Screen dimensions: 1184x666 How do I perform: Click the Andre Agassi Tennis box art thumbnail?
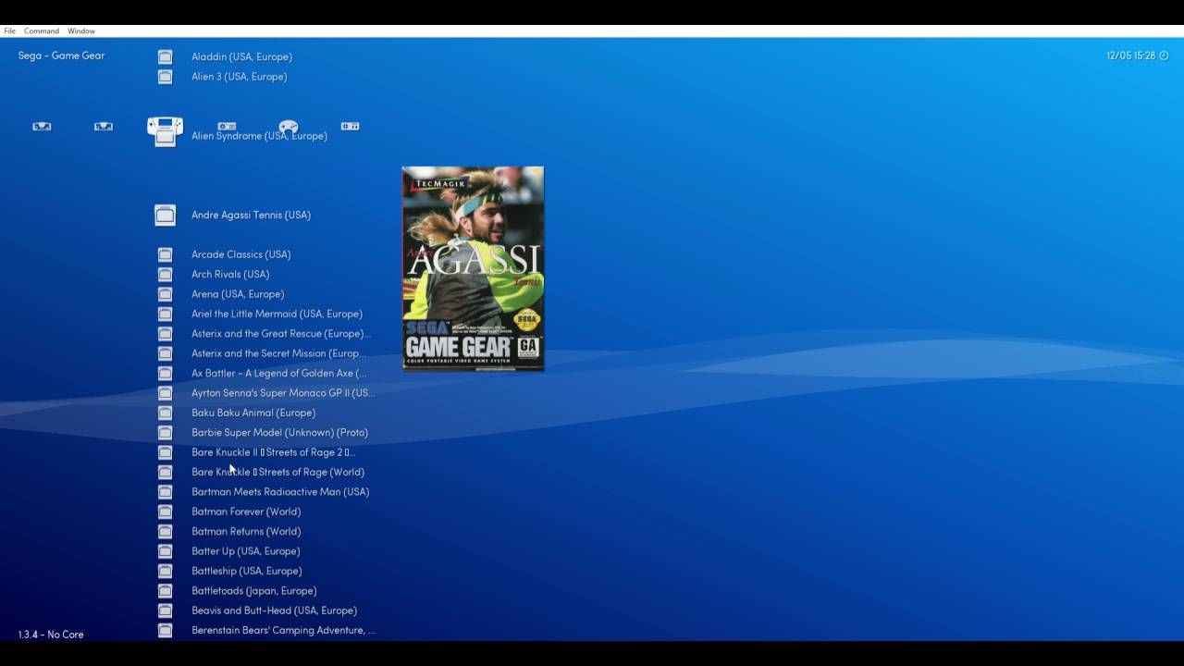tap(473, 268)
